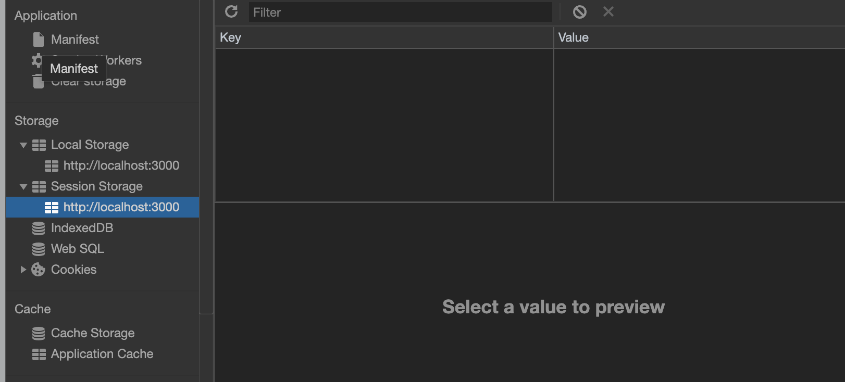
Task: Click inside the Filter input field
Action: pos(401,12)
